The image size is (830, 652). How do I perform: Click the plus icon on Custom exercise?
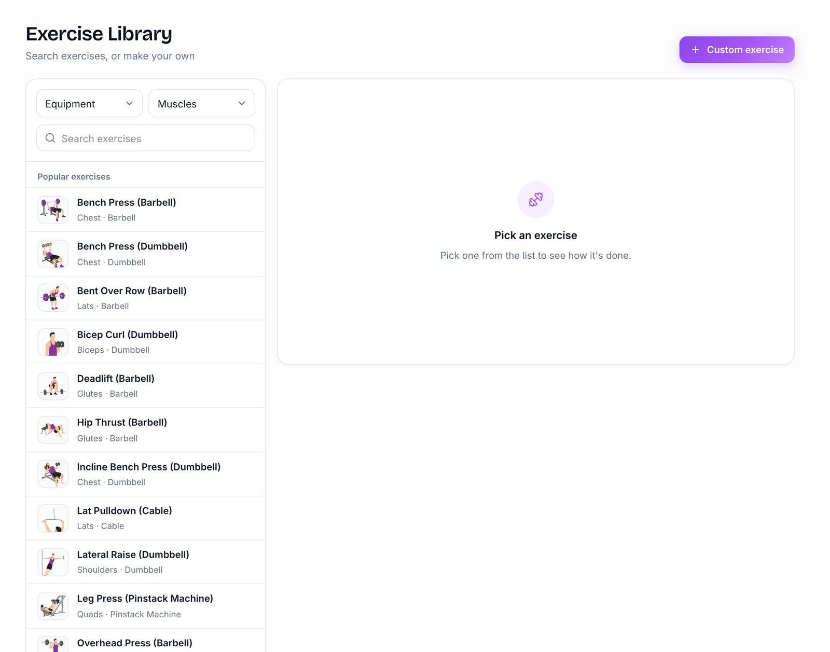(696, 50)
